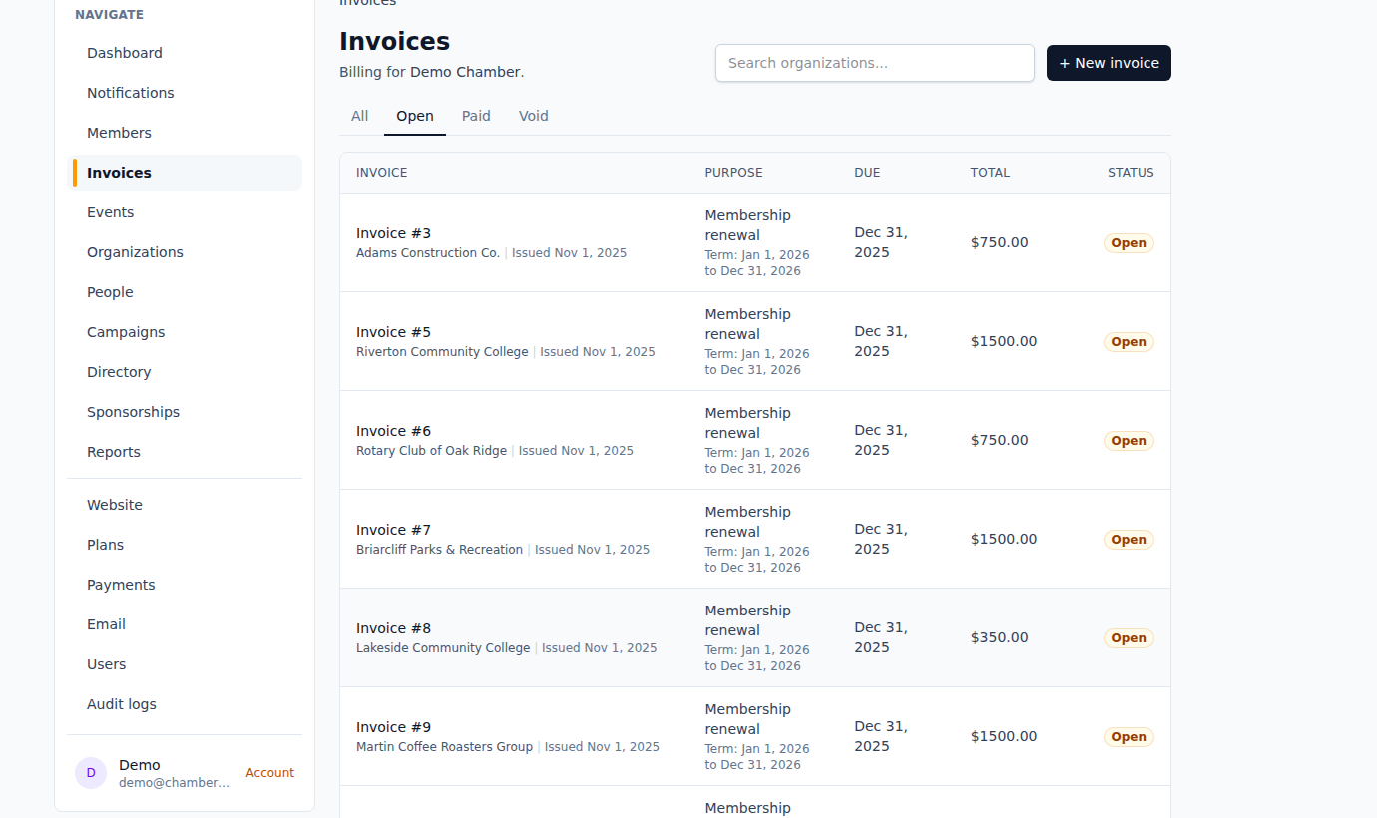
Task: Switch to the All invoices tab
Action: click(359, 115)
